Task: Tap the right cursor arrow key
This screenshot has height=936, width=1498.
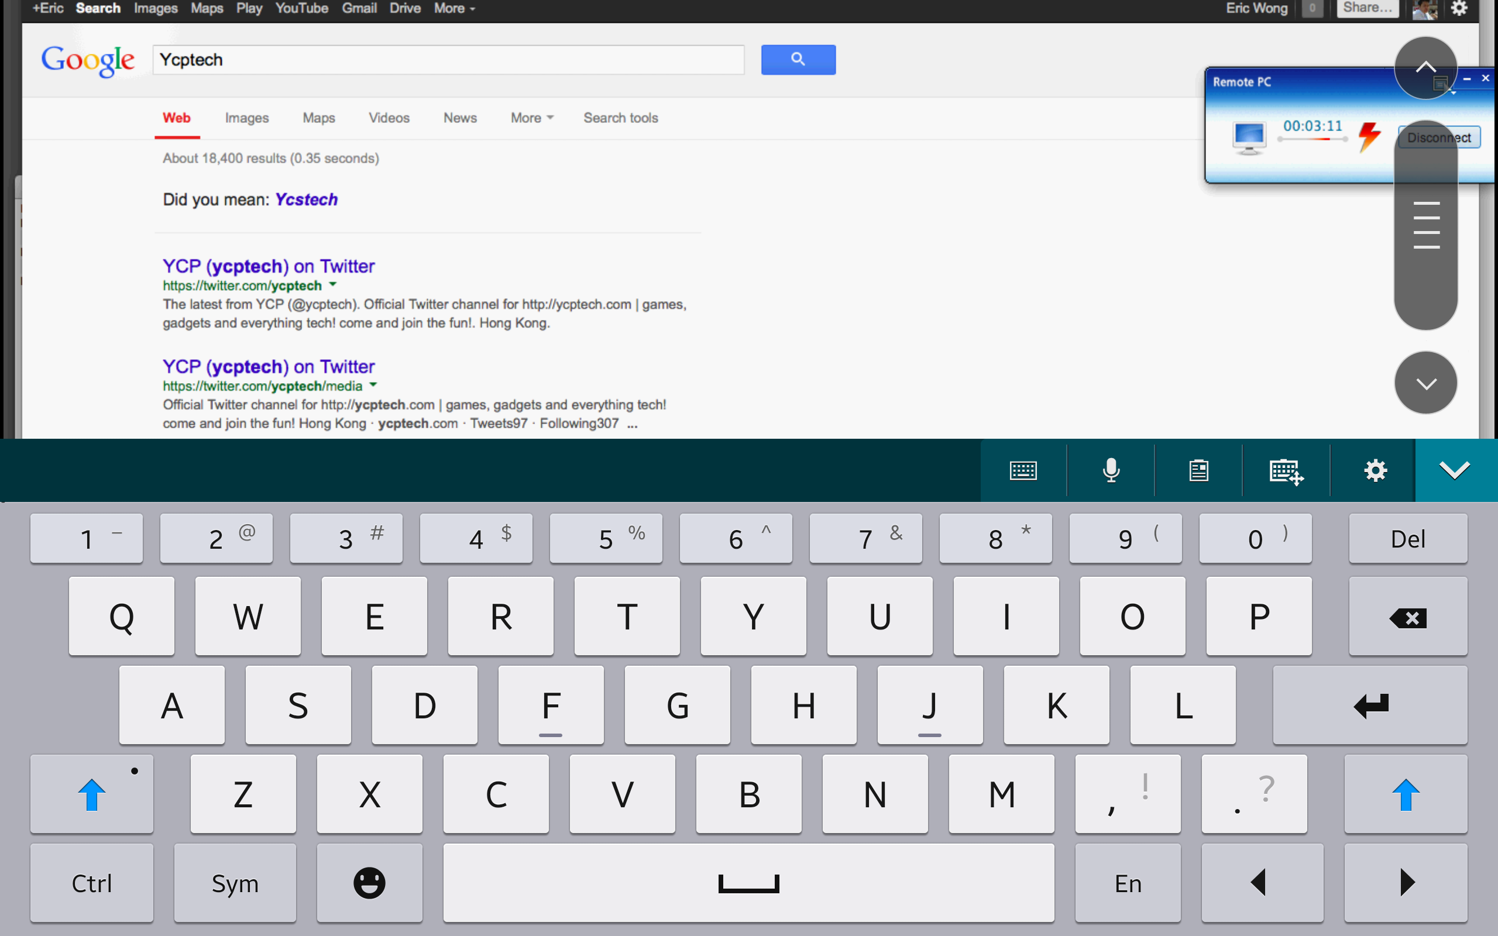Action: (1405, 883)
